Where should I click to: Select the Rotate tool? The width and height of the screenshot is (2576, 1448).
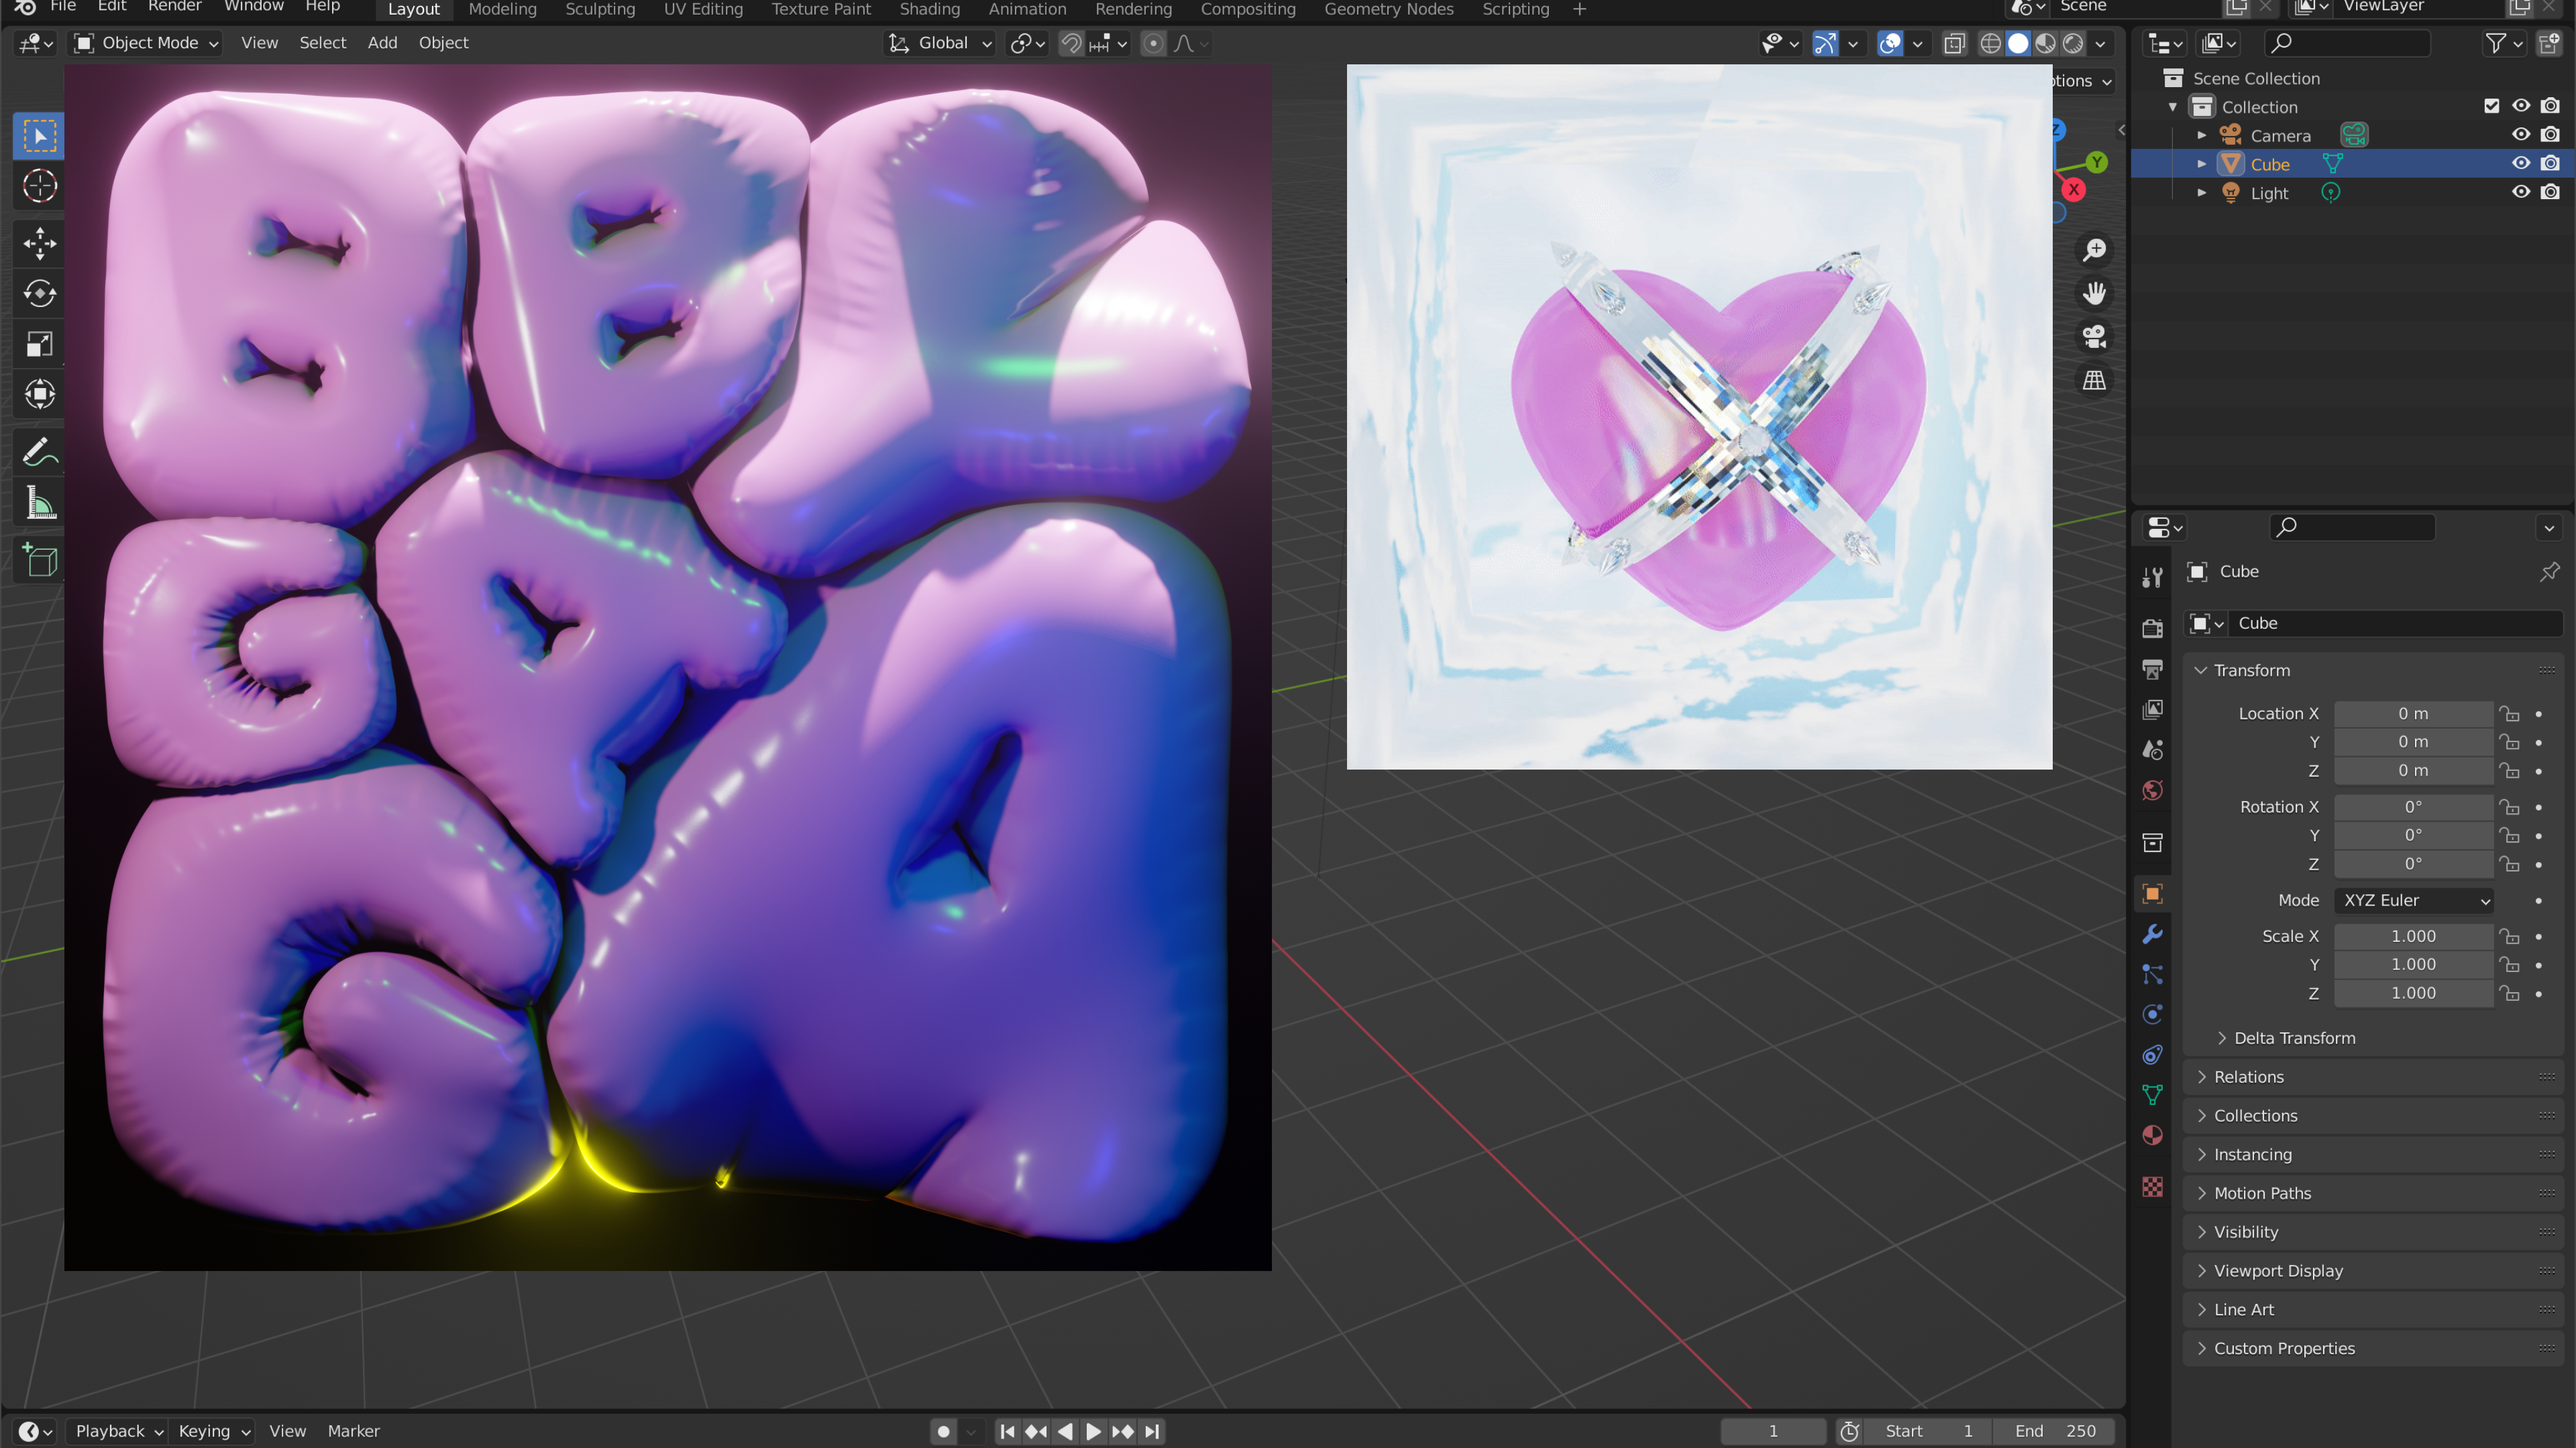tap(39, 293)
